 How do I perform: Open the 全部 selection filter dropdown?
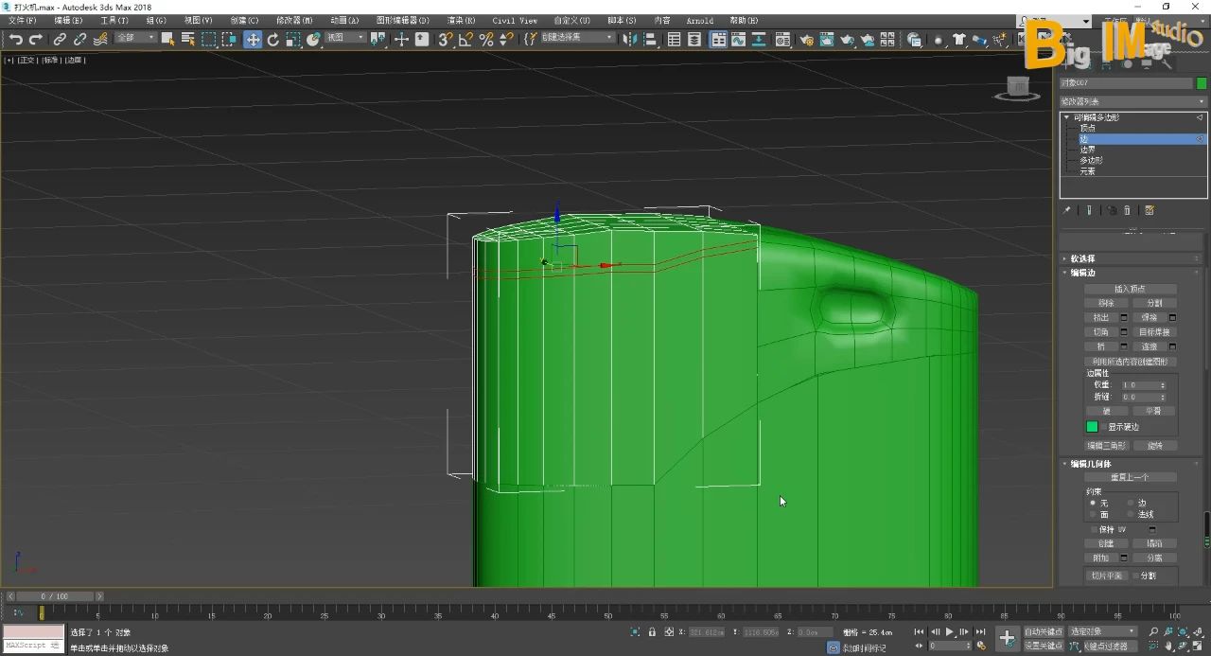click(135, 38)
